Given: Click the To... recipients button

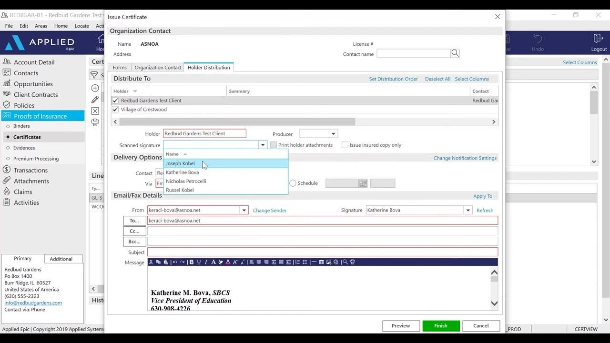Looking at the screenshot, I should tap(134, 221).
